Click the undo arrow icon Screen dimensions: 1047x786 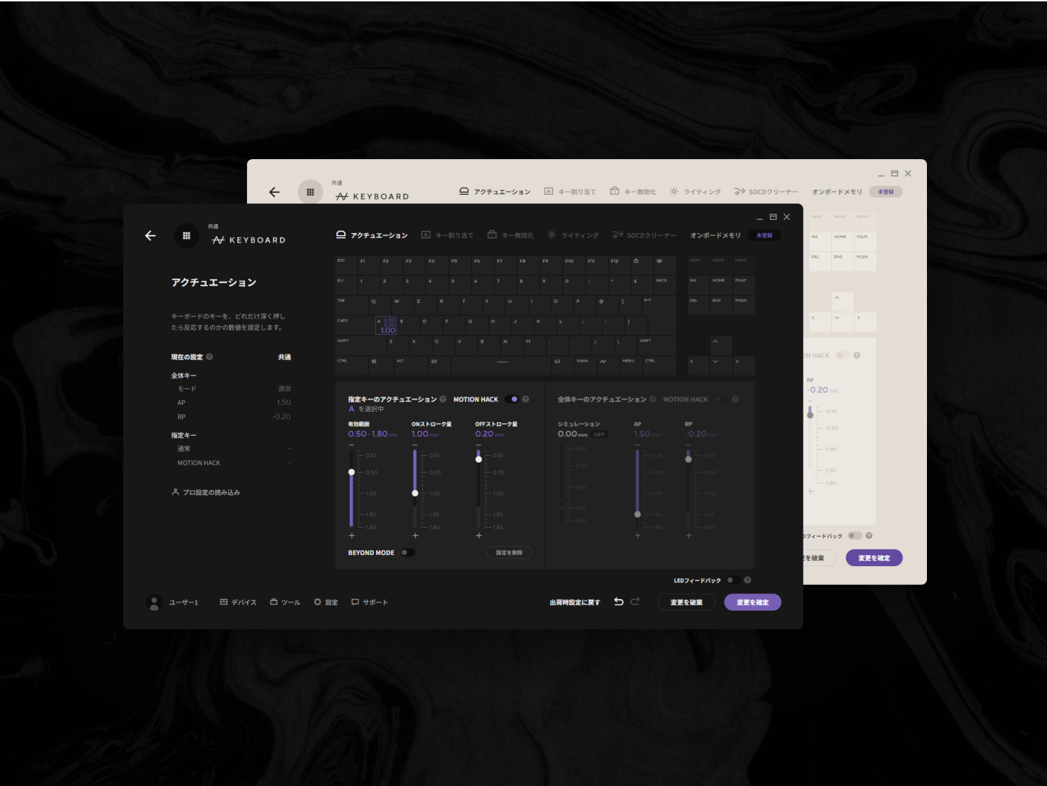pos(618,602)
